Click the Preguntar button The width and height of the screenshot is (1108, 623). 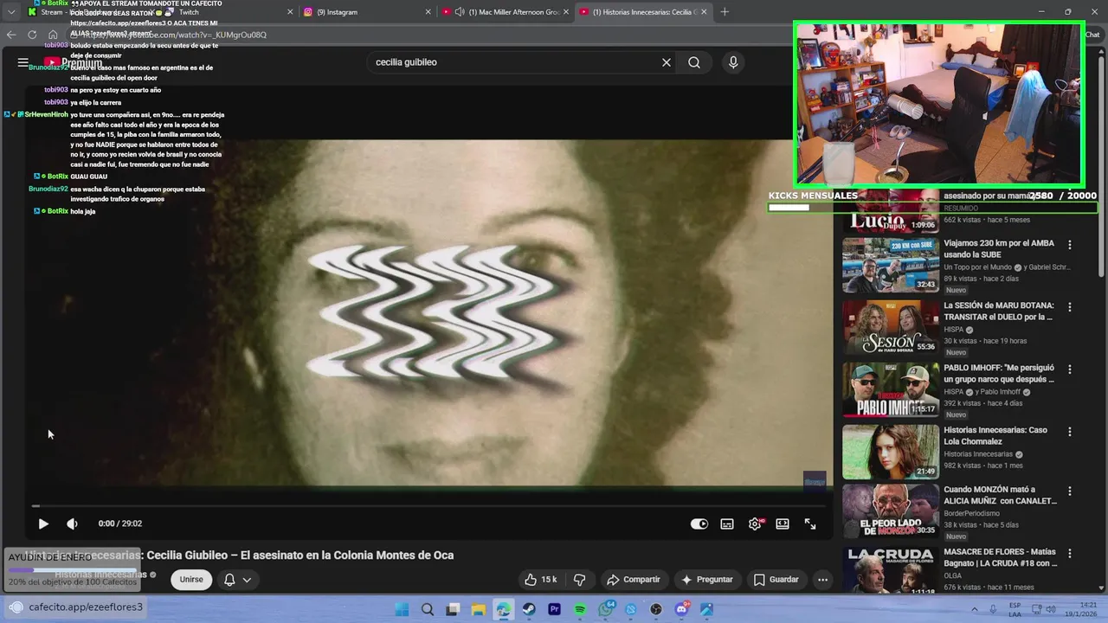[x=706, y=580]
